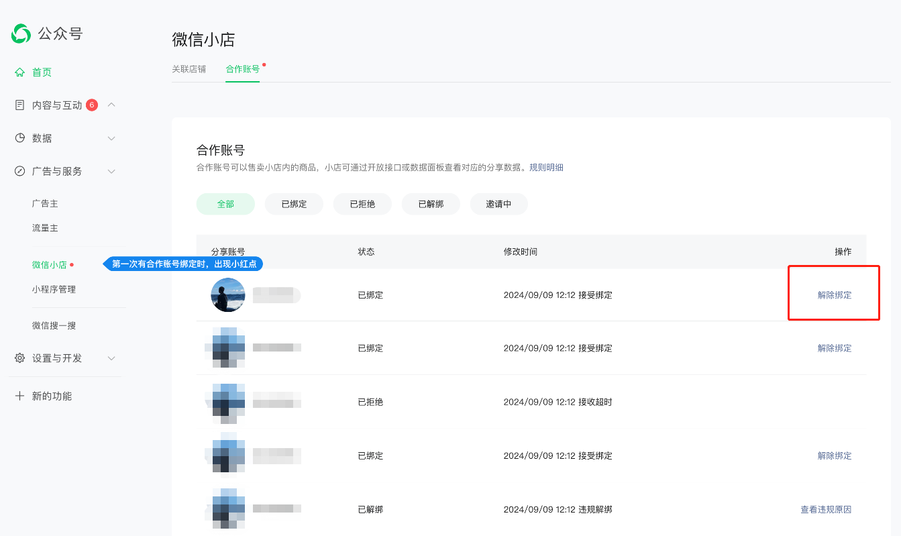Filter list by 已拒绝 status
This screenshot has height=536, width=901.
coord(362,204)
